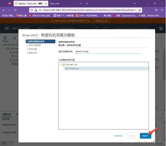
Task: Open the help menu in vSphere header
Action: pos(107,28)
